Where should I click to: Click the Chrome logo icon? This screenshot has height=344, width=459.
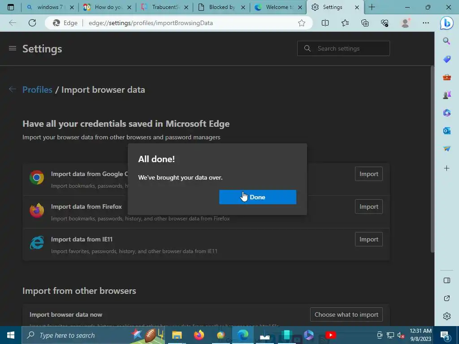(x=37, y=177)
